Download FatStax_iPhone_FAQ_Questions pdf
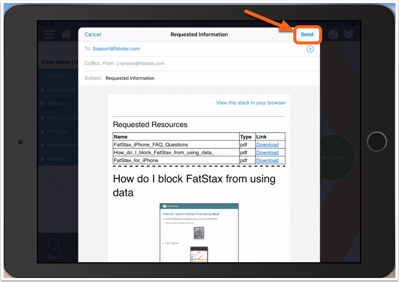Image resolution: width=399 pixels, height=282 pixels. point(267,145)
